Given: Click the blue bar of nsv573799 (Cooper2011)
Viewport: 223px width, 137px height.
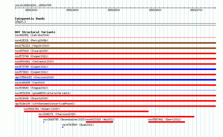Looking at the screenshot, I should (115, 69).
